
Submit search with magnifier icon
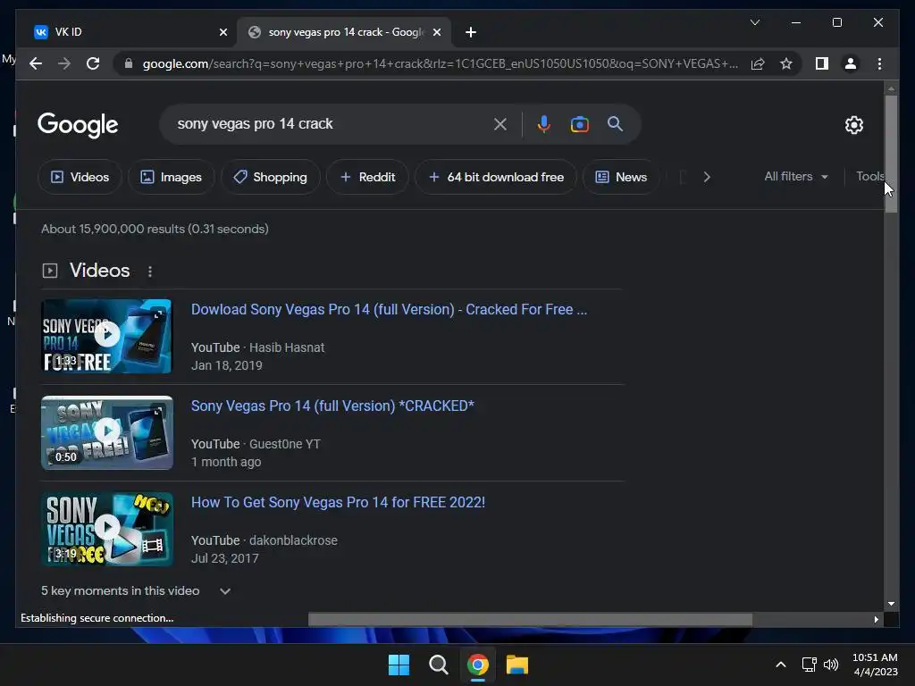tap(615, 123)
